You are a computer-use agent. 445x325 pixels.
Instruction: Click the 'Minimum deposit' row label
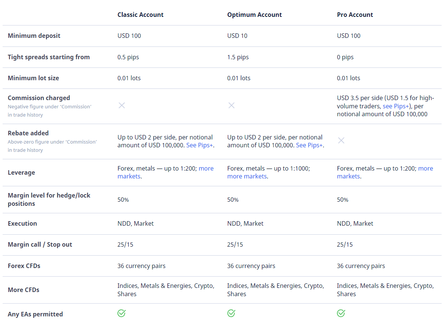click(x=34, y=36)
